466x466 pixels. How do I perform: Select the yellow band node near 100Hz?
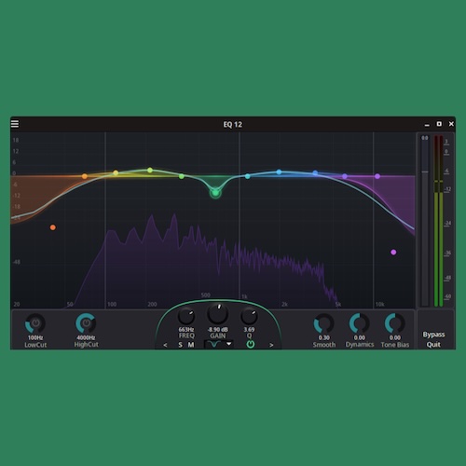116,172
